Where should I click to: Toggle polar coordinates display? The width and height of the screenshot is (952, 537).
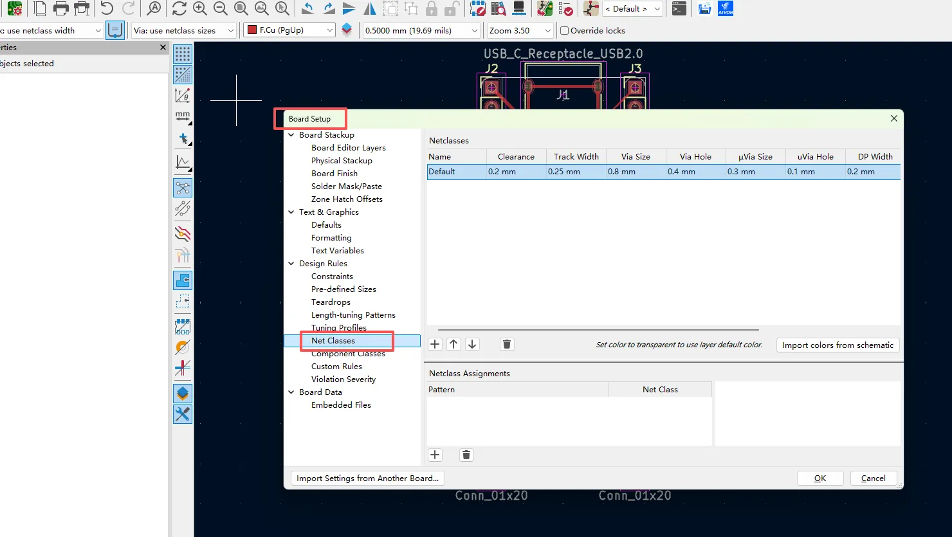coord(183,95)
